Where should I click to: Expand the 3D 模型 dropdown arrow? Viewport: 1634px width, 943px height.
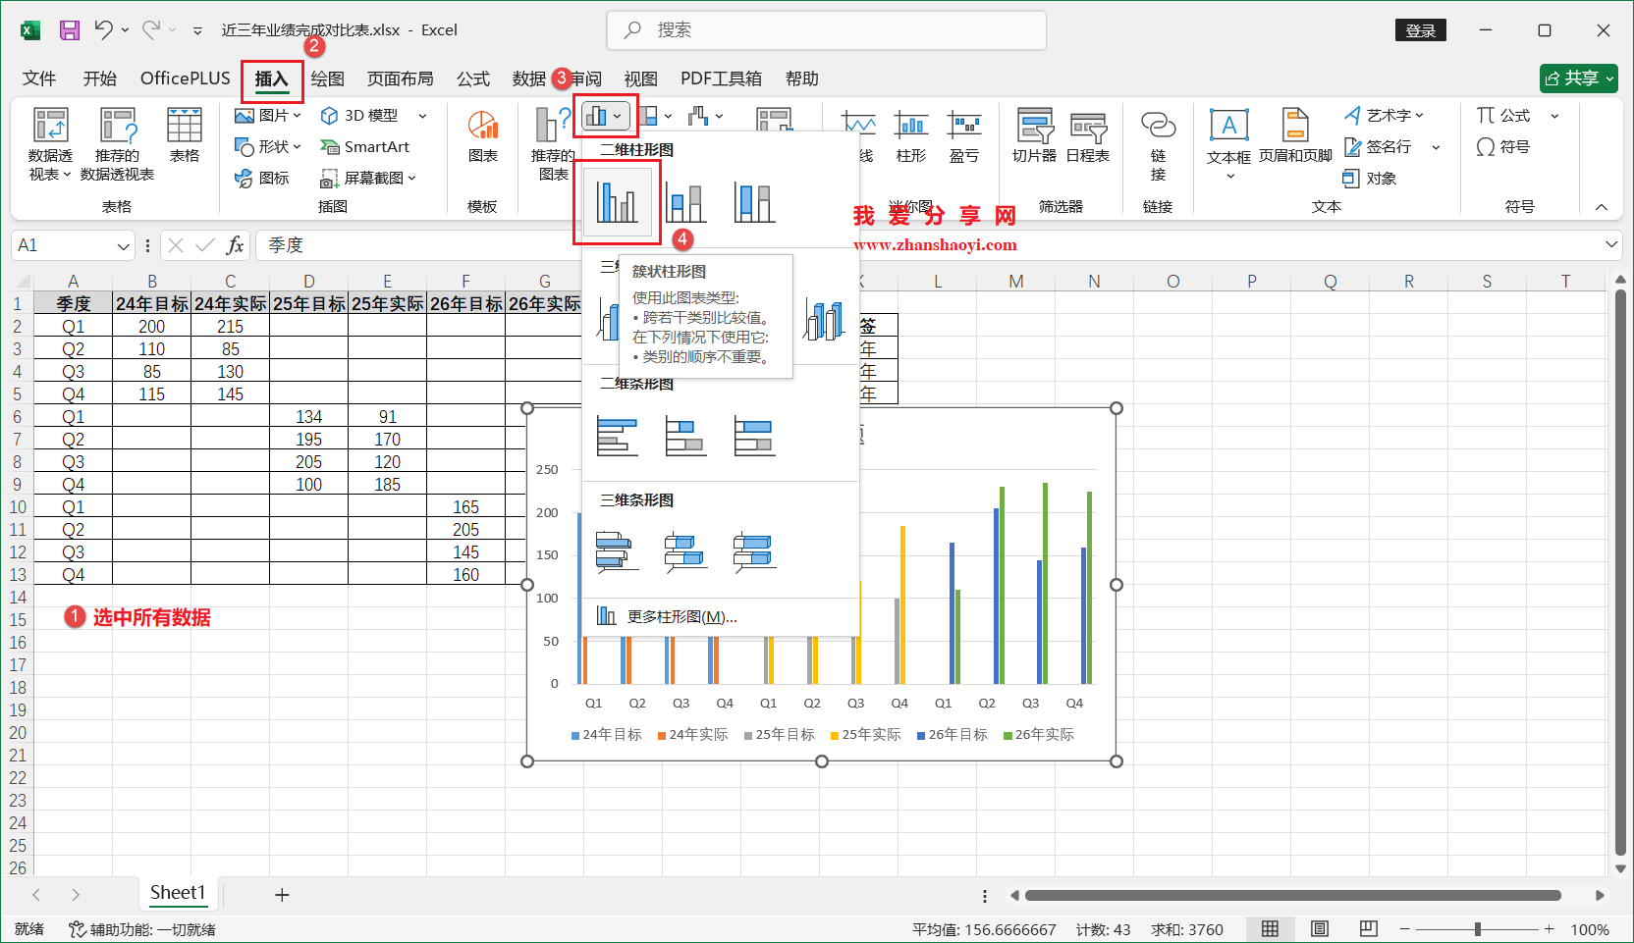click(423, 116)
